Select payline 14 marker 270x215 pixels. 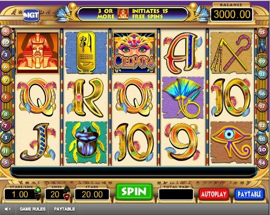[262, 162]
